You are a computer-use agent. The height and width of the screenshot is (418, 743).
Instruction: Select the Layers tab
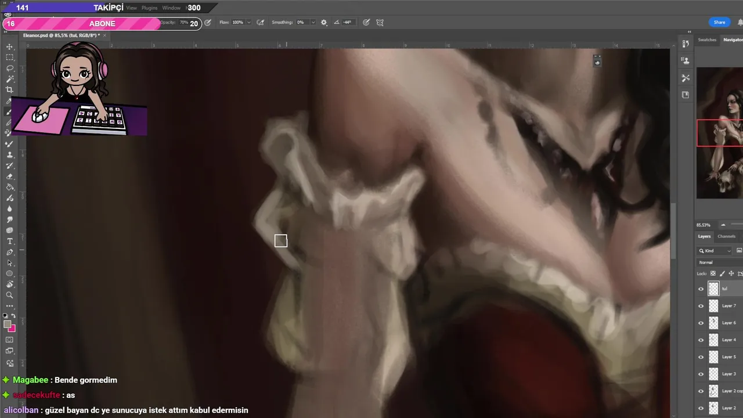tap(704, 236)
